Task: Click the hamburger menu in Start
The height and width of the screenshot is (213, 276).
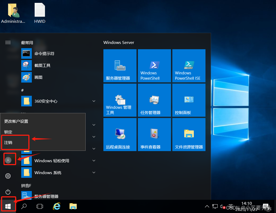Action: click(x=8, y=43)
